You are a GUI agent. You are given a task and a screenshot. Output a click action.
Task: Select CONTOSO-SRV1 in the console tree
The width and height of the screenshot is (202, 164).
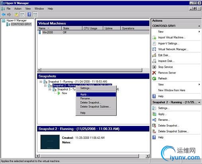(21, 24)
